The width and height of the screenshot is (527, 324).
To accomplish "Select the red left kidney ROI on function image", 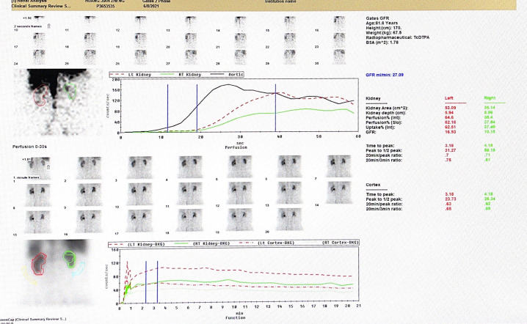I will point(40,264).
